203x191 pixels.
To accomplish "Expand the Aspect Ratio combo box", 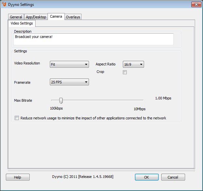I will point(133,64).
